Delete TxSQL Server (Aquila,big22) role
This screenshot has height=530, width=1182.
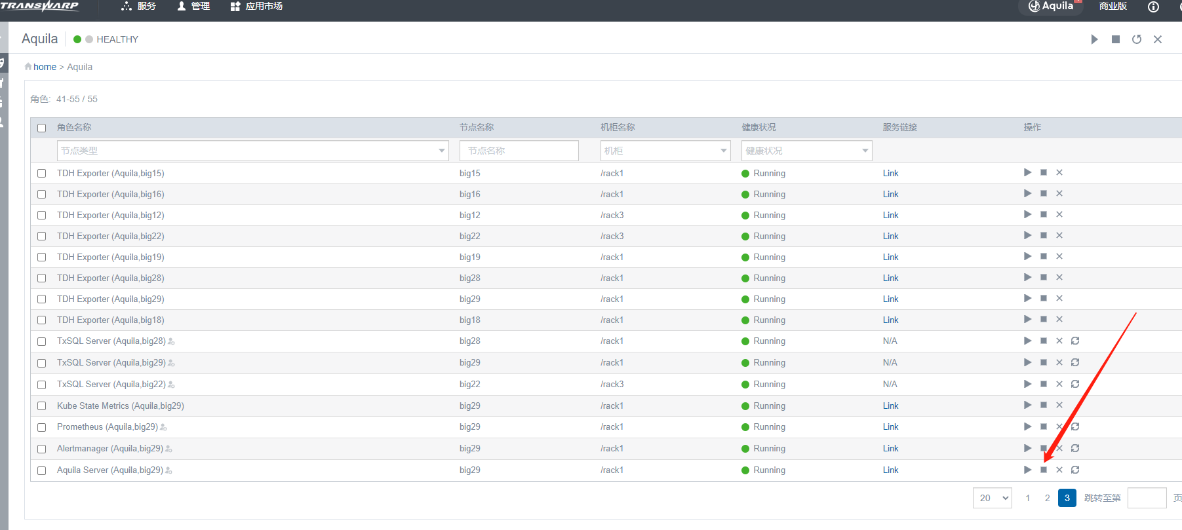coord(1059,384)
